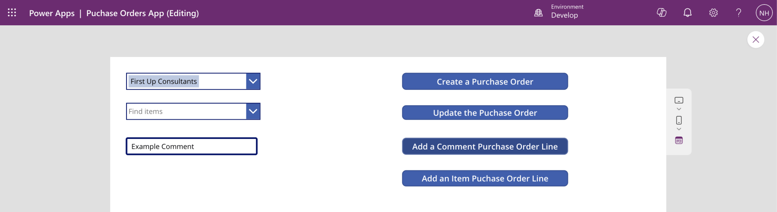Close the app preview with the X
Image resolution: width=777 pixels, height=212 pixels.
pos(755,40)
